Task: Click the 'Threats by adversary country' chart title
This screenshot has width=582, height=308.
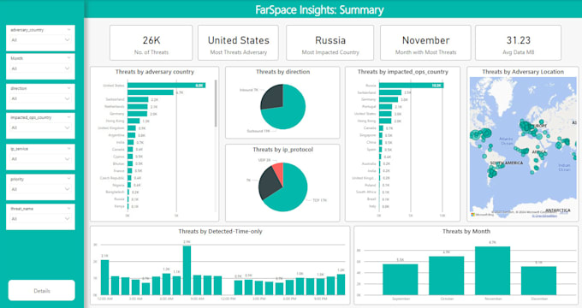Action: (154, 72)
